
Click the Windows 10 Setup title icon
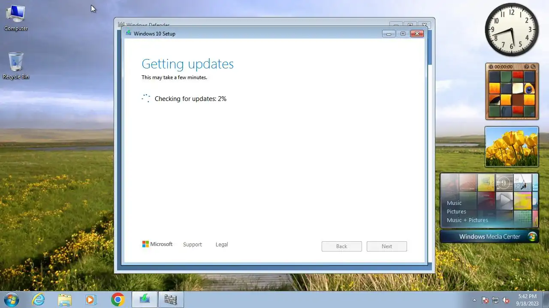[x=128, y=33]
